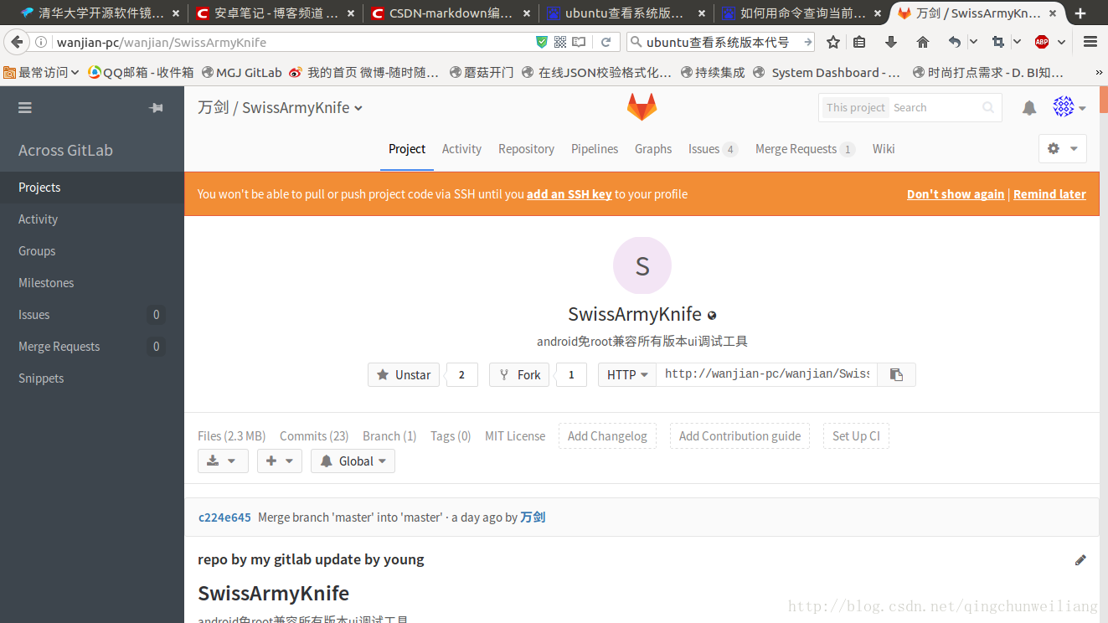The width and height of the screenshot is (1108, 623).
Task: Click the project clone URL field
Action: pyautogui.click(x=766, y=374)
